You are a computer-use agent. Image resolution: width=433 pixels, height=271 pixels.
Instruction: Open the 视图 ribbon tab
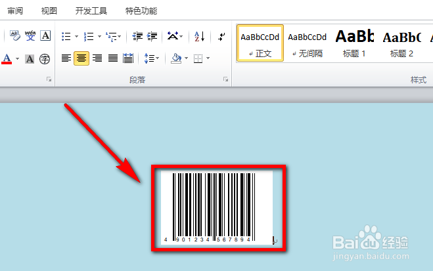point(49,11)
